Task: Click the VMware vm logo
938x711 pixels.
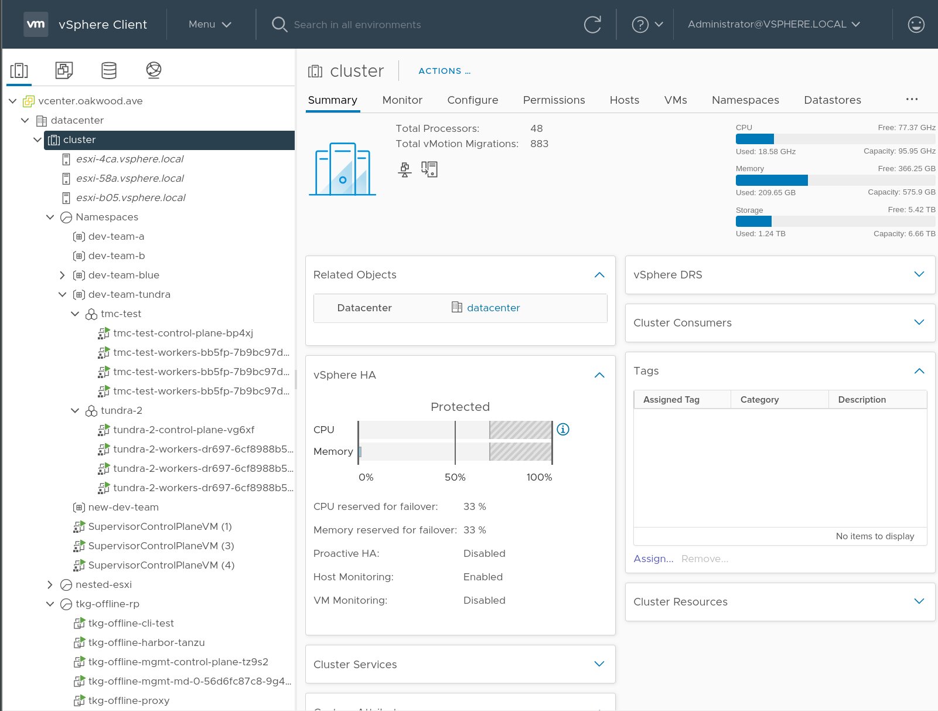Action: click(36, 24)
